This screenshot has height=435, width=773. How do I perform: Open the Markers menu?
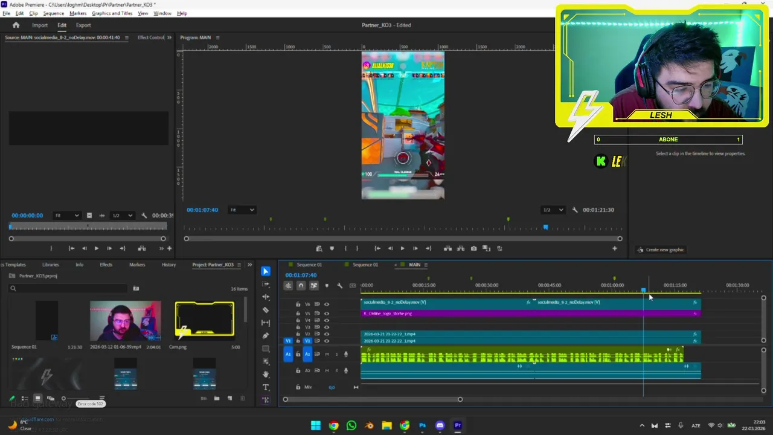coord(78,13)
